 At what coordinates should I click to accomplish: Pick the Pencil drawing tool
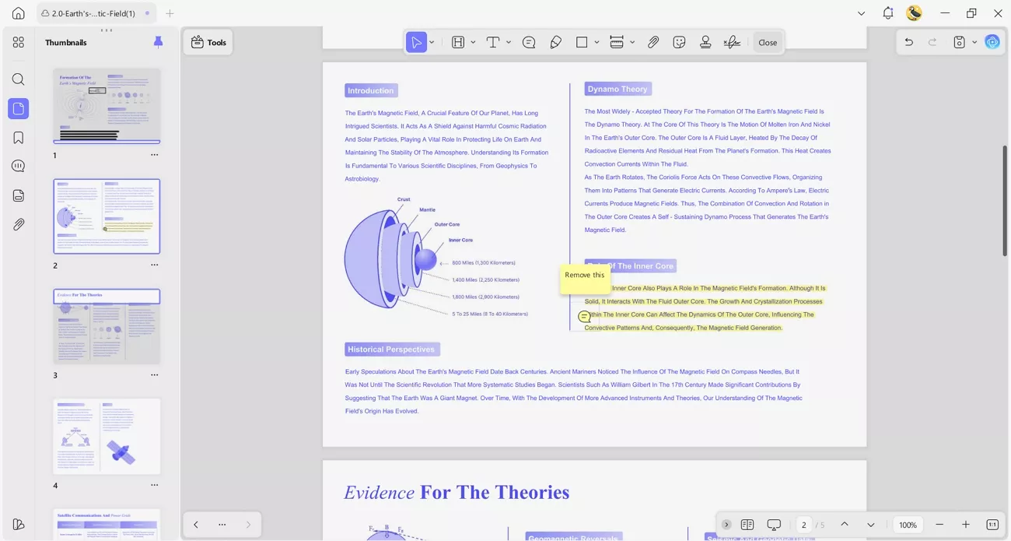pyautogui.click(x=555, y=42)
